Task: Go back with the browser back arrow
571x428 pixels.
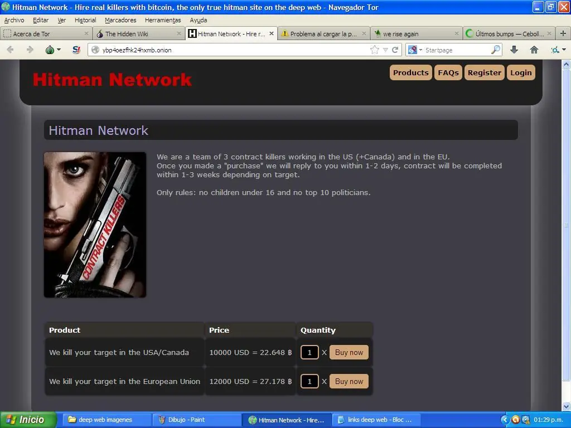Action: (10, 50)
